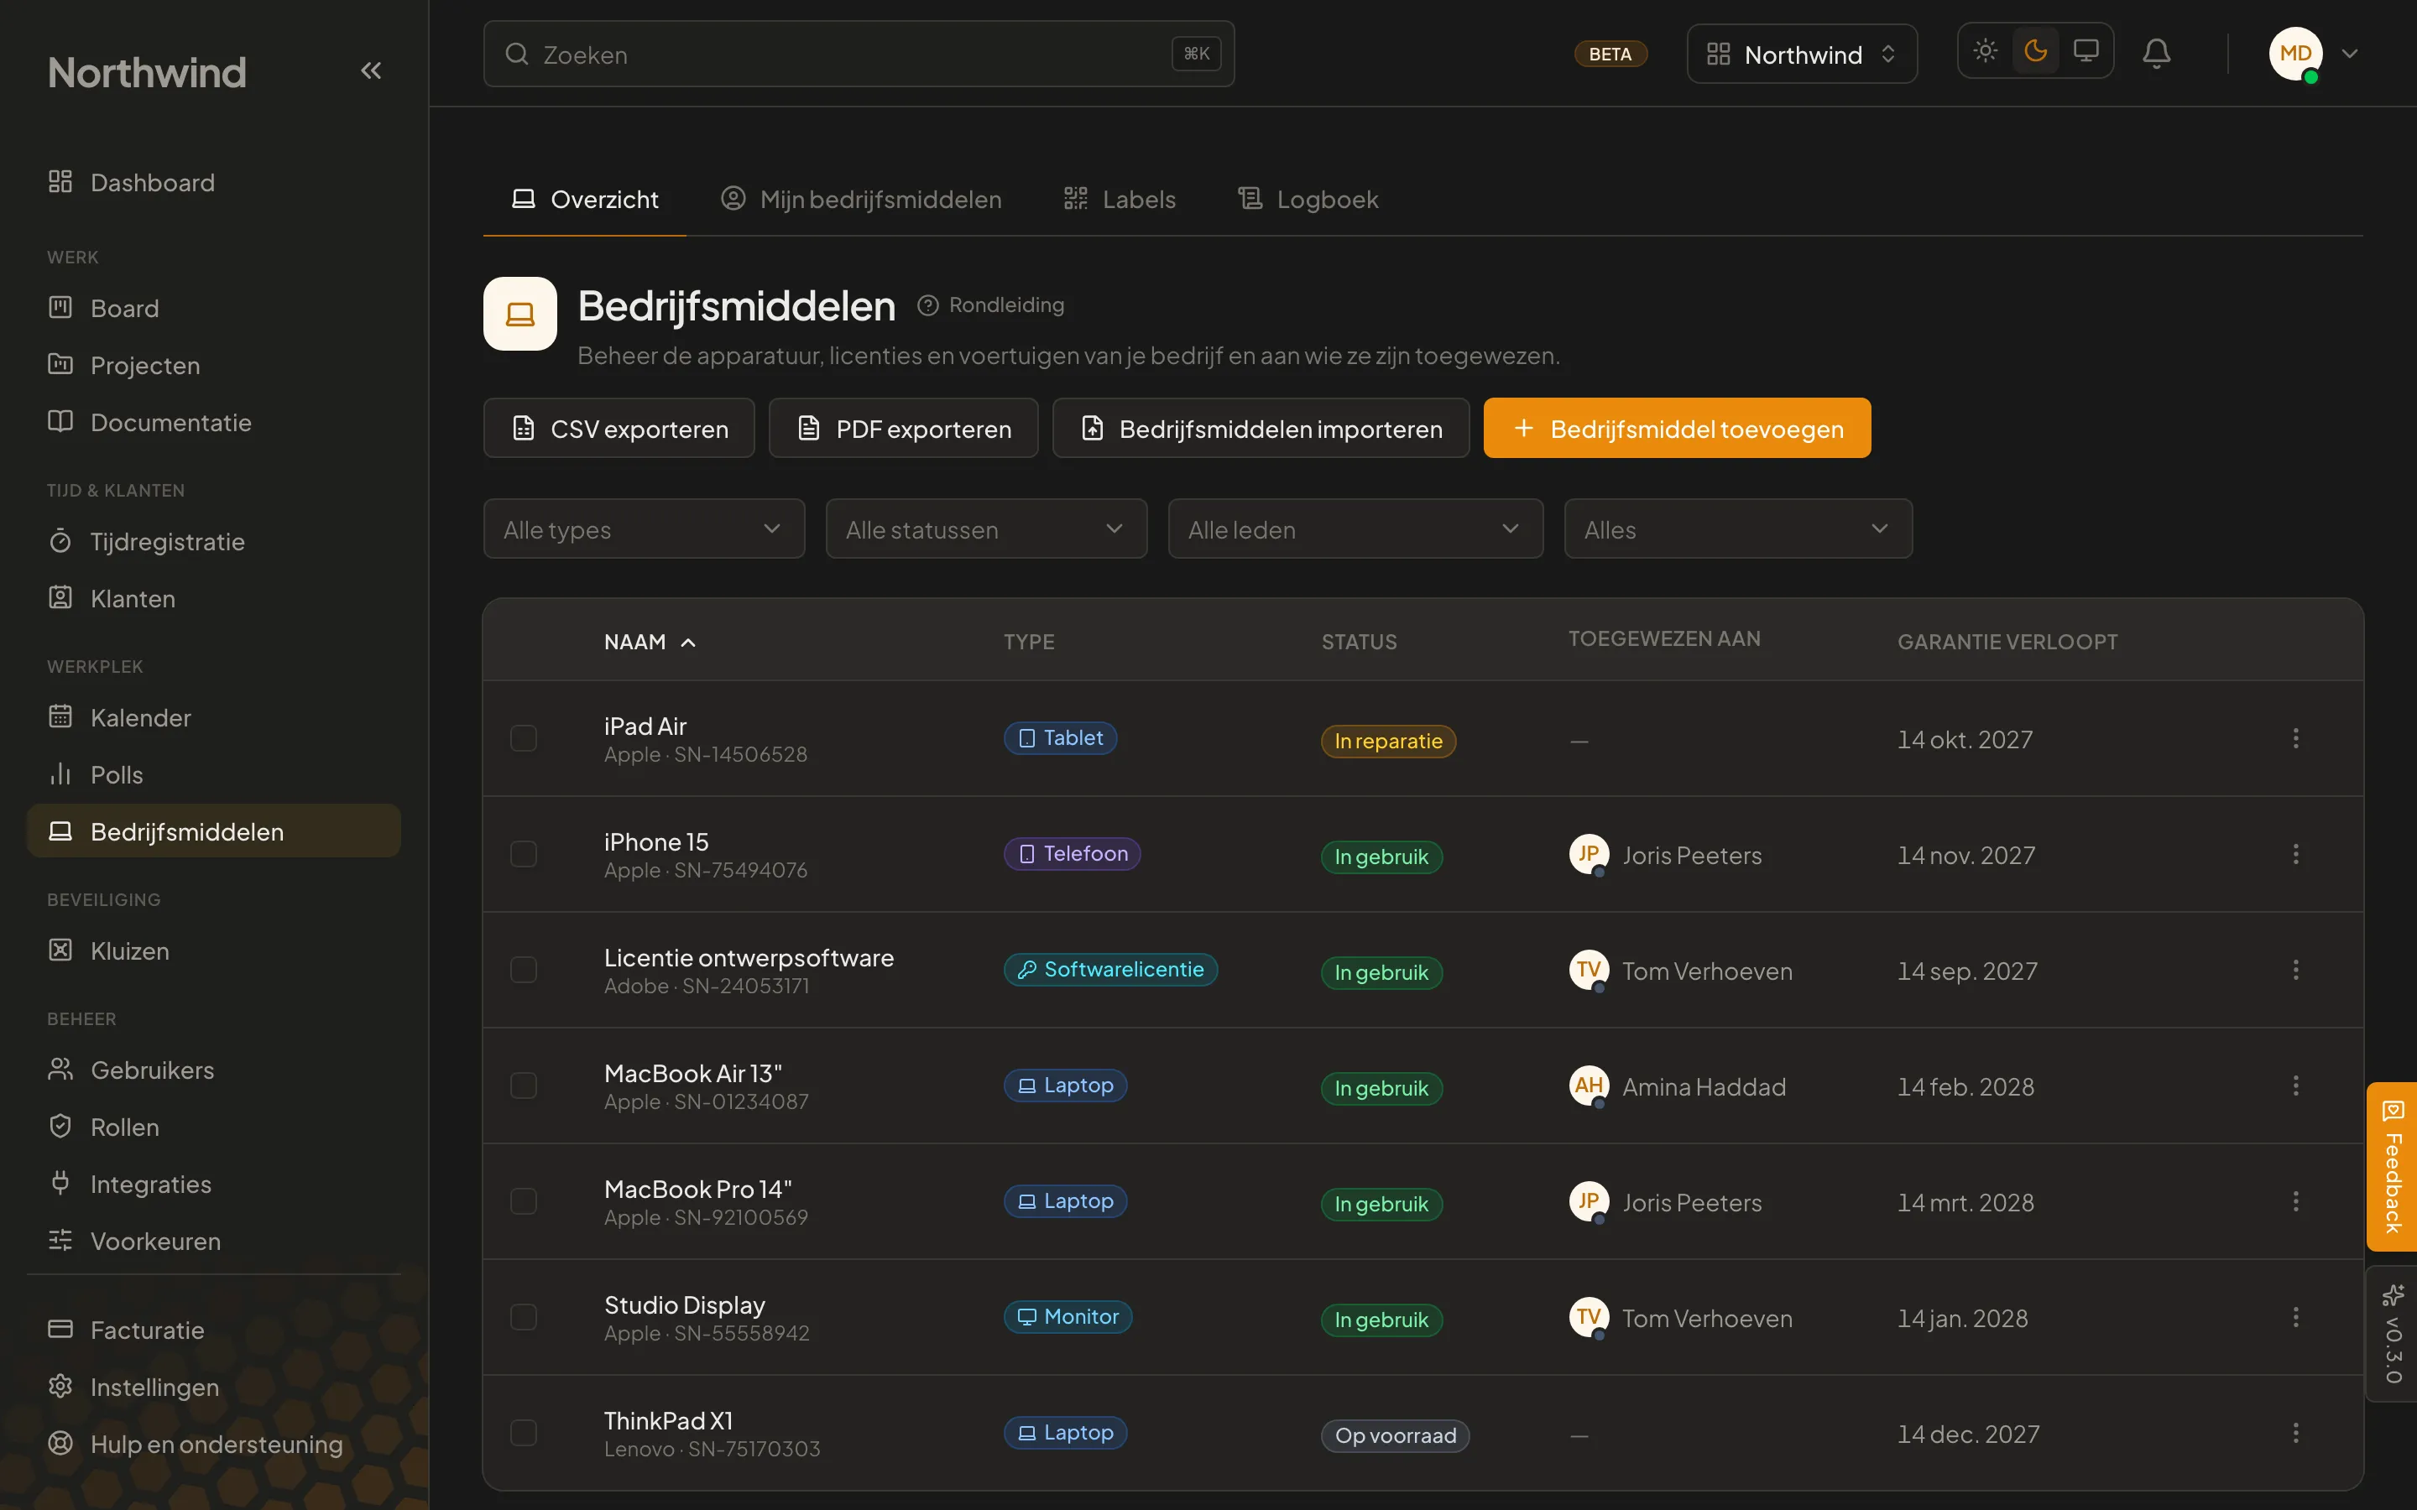Click the Amina Haddad avatar
Viewport: 2417px width, 1510px height.
[1588, 1086]
